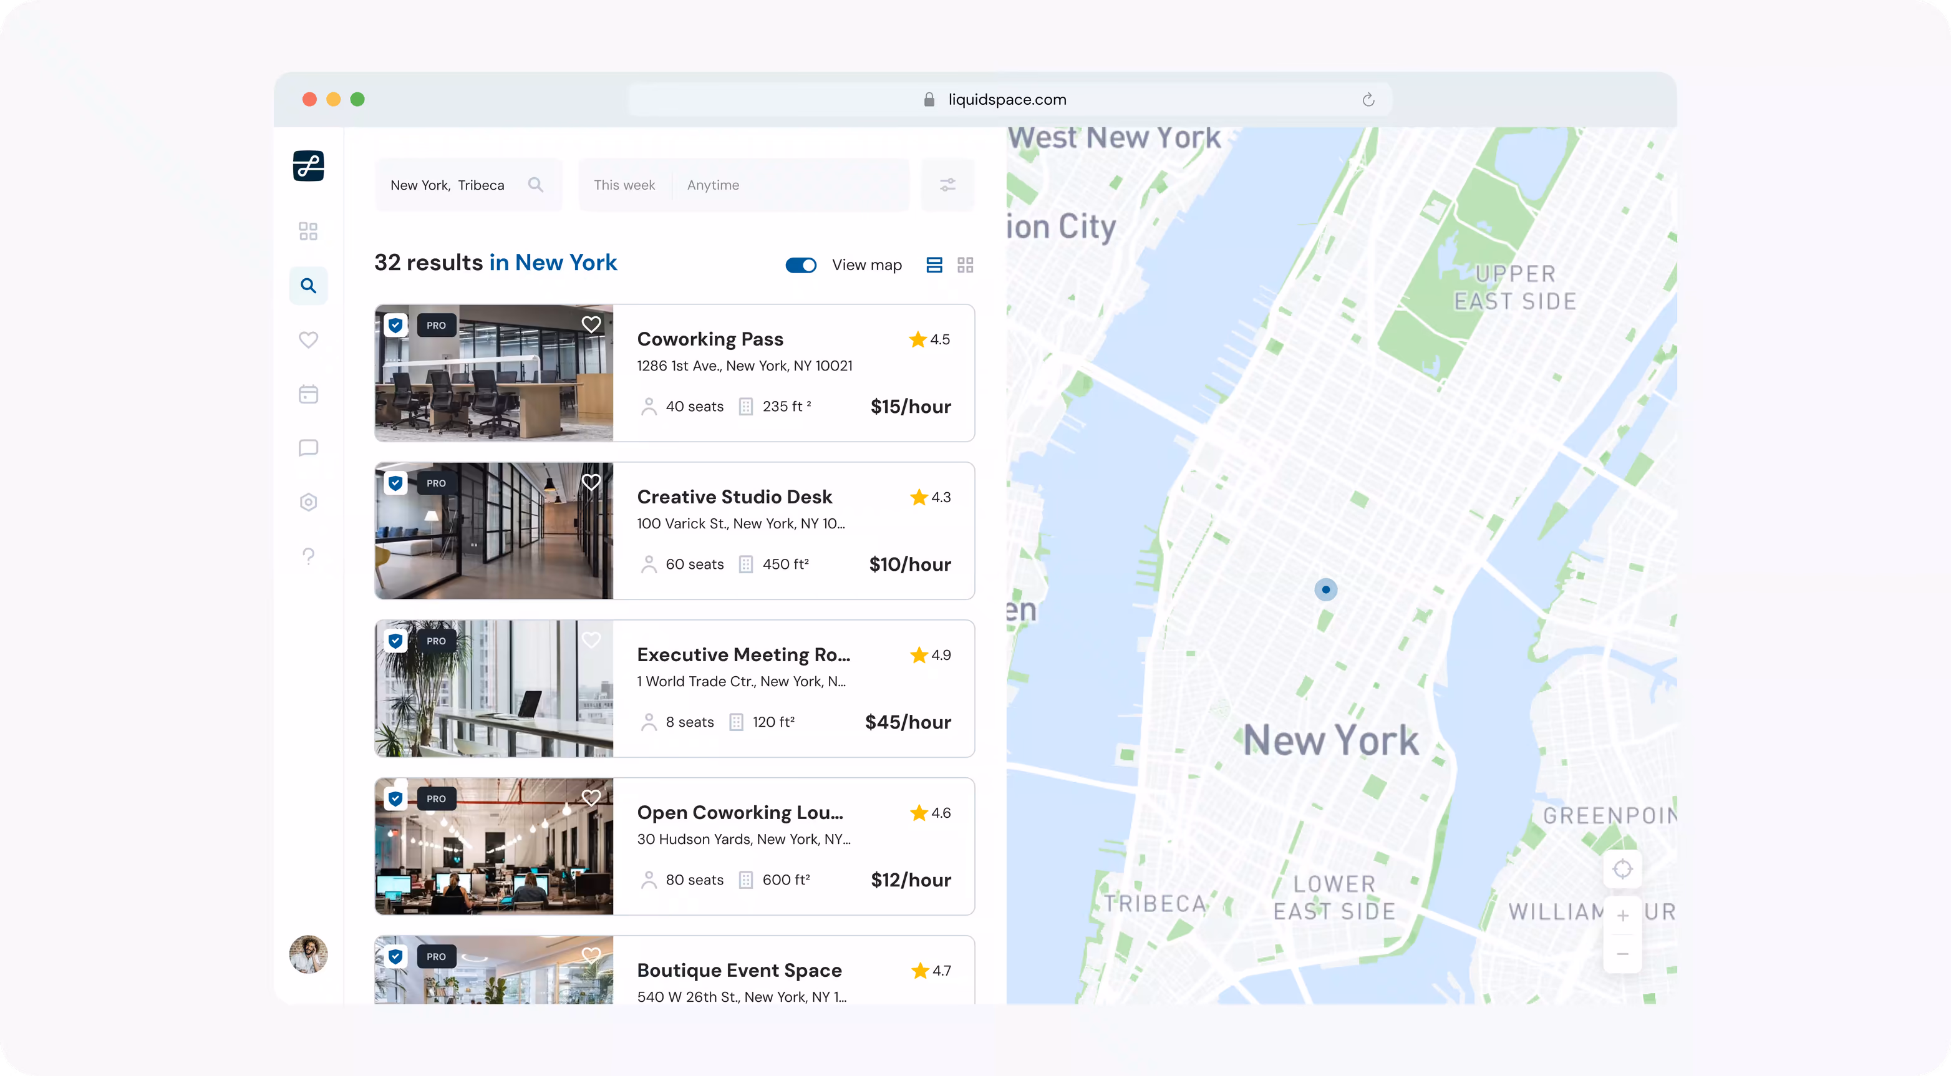
Task: Click the $15/hour price
Action: coord(911,407)
